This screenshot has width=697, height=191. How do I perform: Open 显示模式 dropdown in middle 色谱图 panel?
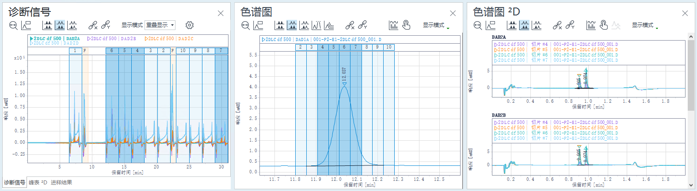[436, 25]
